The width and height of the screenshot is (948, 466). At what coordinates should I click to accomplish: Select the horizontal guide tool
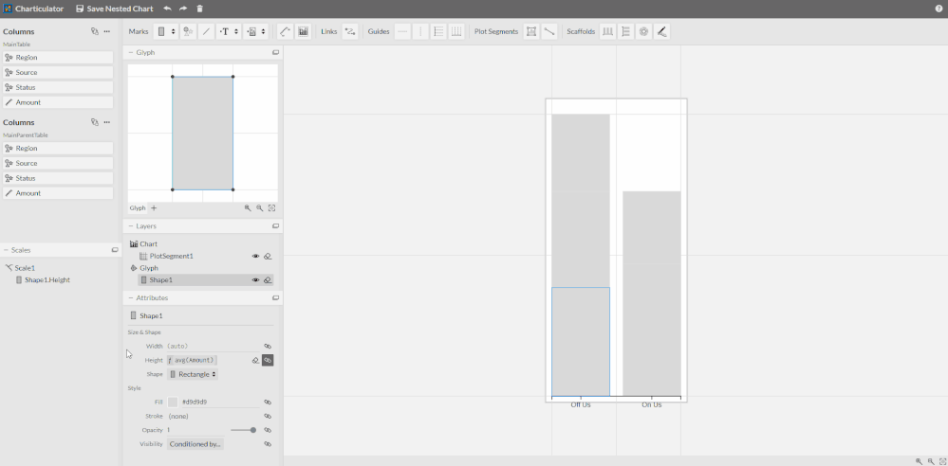pyautogui.click(x=402, y=31)
